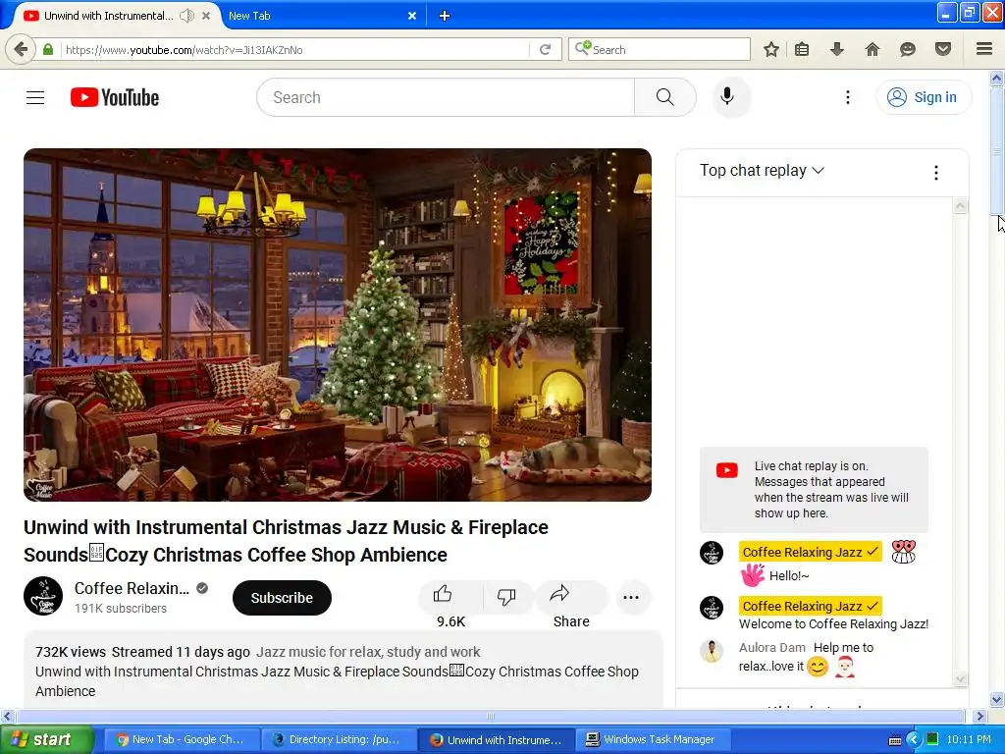1005x754 pixels.
Task: Click the YouTube logo
Action: click(x=115, y=97)
